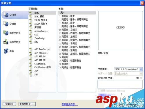
Task: Choose the JavaScript file icon
Action: point(31,38)
